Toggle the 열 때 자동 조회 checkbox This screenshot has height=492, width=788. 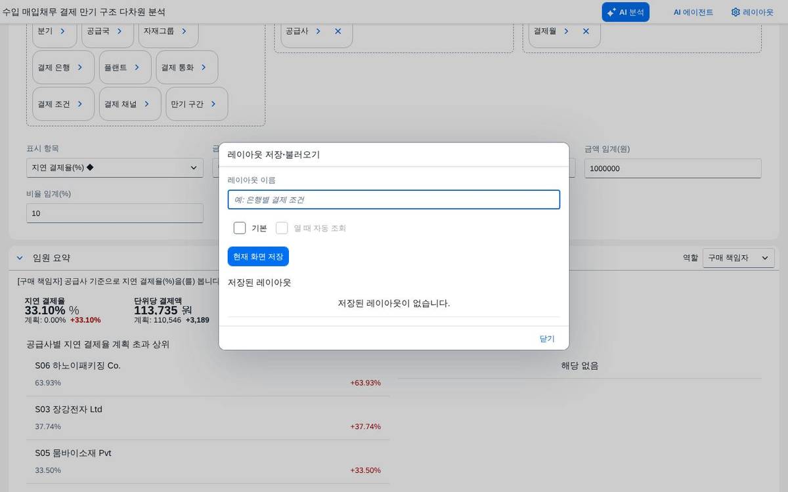point(282,228)
